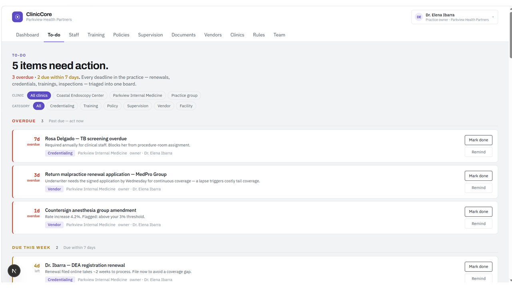
Task: Open the Next.js dev tools badge
Action: pos(14,271)
